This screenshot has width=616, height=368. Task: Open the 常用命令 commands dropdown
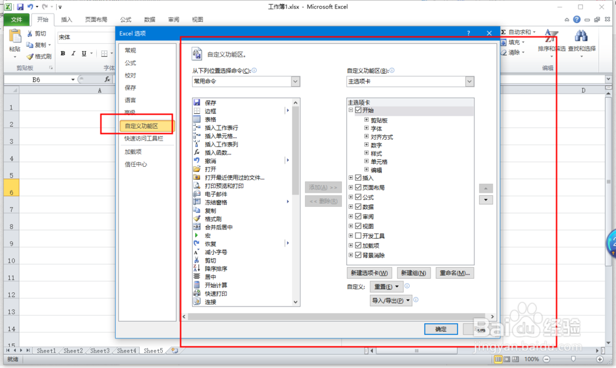(x=295, y=81)
